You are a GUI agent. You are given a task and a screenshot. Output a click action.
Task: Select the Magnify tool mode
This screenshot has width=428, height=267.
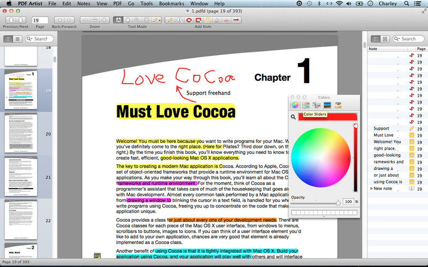pyautogui.click(x=137, y=20)
